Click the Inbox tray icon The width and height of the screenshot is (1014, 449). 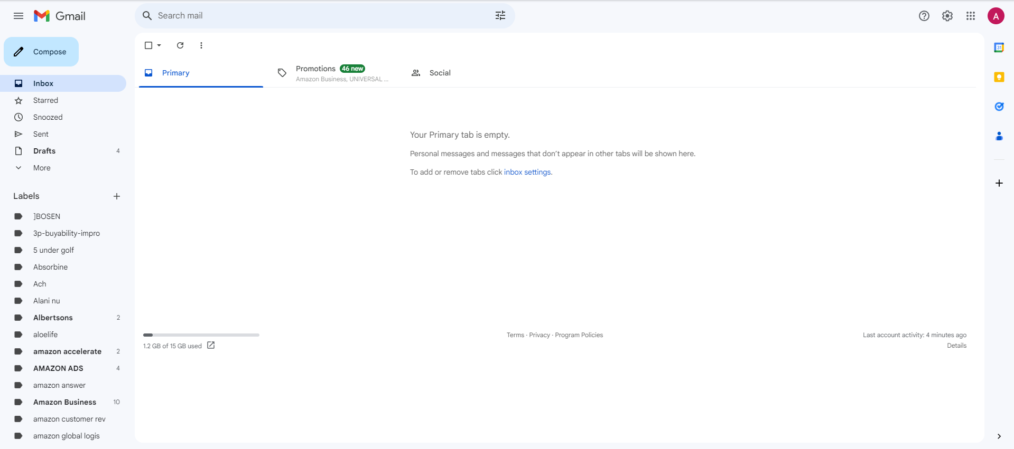18,83
